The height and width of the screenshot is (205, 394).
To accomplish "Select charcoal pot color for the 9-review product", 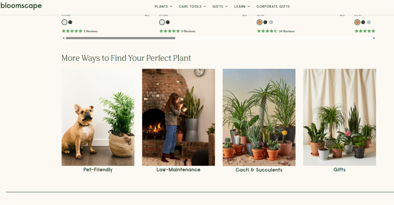I will [x=168, y=22].
